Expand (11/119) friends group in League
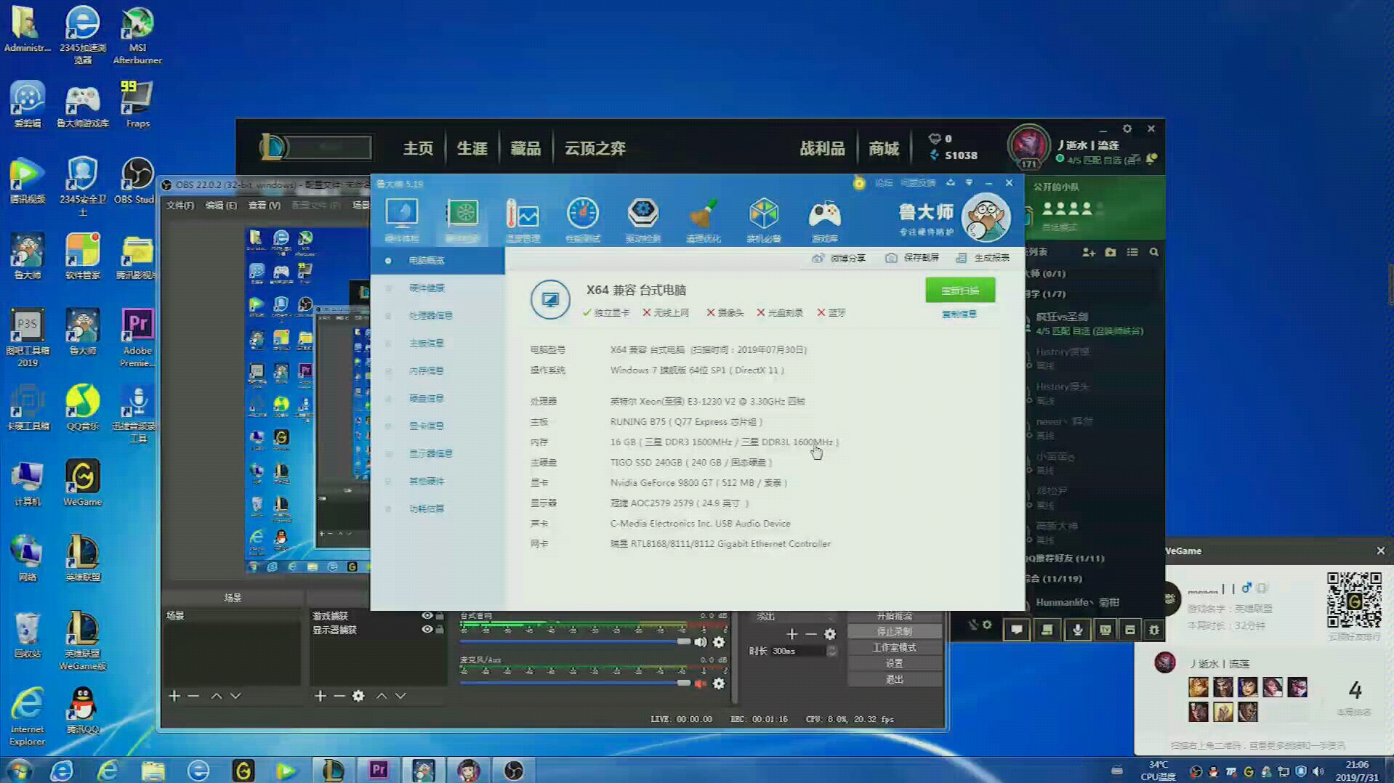Screen dimensions: 1394x783 1054,579
